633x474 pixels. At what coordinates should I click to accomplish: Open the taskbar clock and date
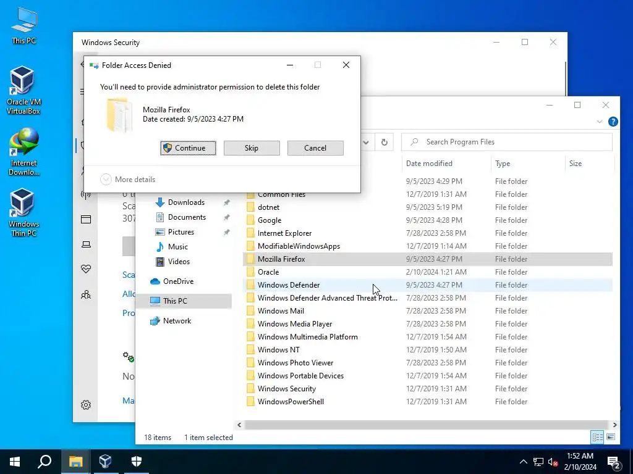click(x=580, y=462)
